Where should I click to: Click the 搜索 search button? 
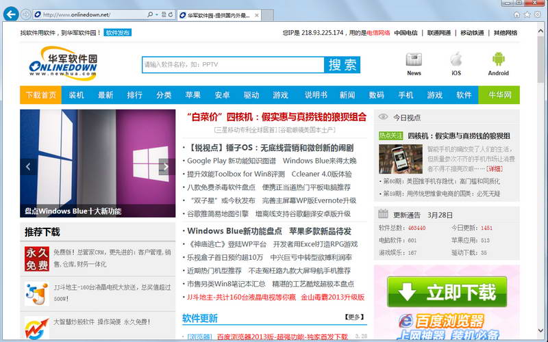pyautogui.click(x=342, y=64)
